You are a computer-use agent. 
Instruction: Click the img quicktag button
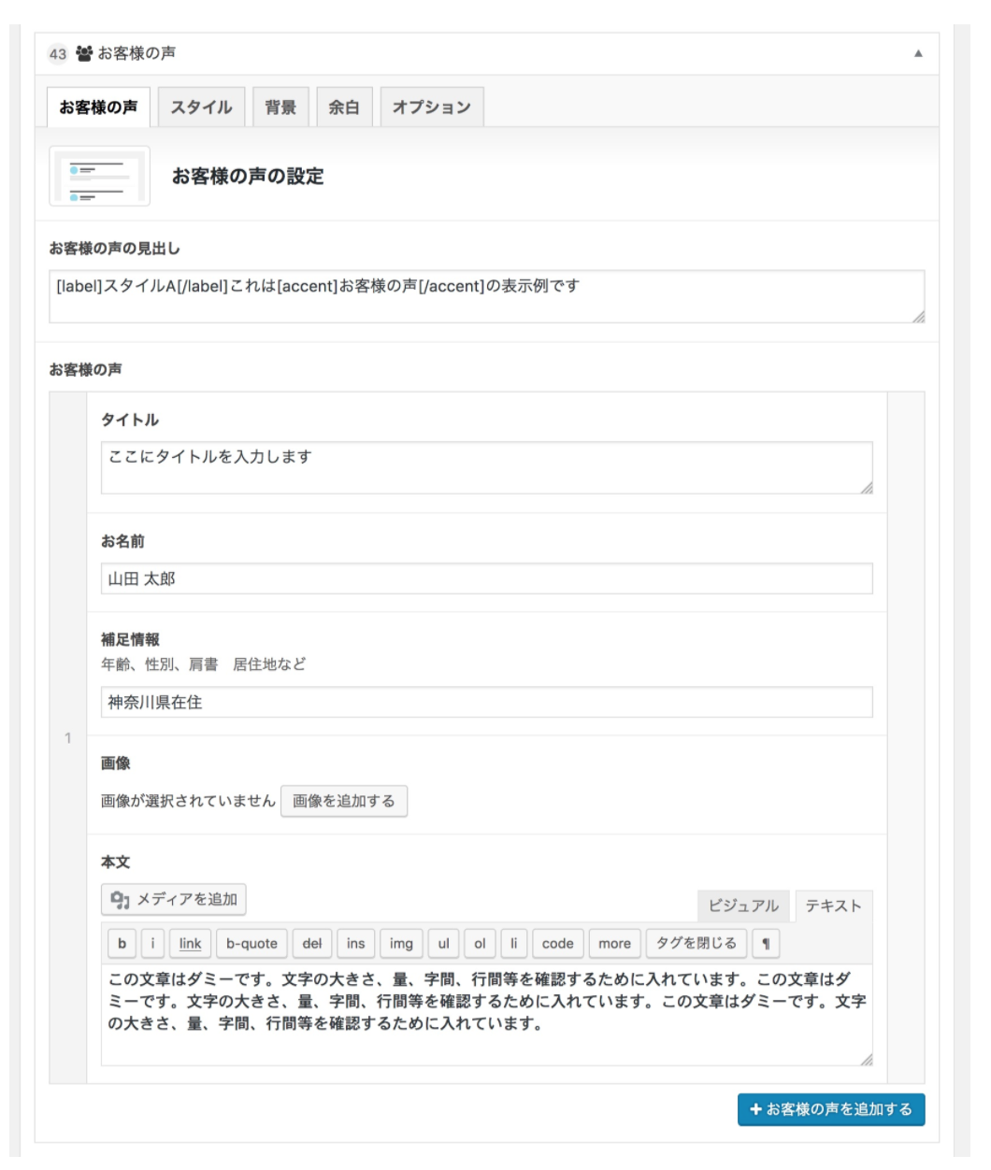click(401, 944)
